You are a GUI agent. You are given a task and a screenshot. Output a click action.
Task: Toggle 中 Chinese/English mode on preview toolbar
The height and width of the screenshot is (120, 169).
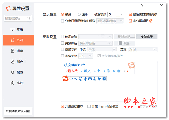(x=71, y=79)
